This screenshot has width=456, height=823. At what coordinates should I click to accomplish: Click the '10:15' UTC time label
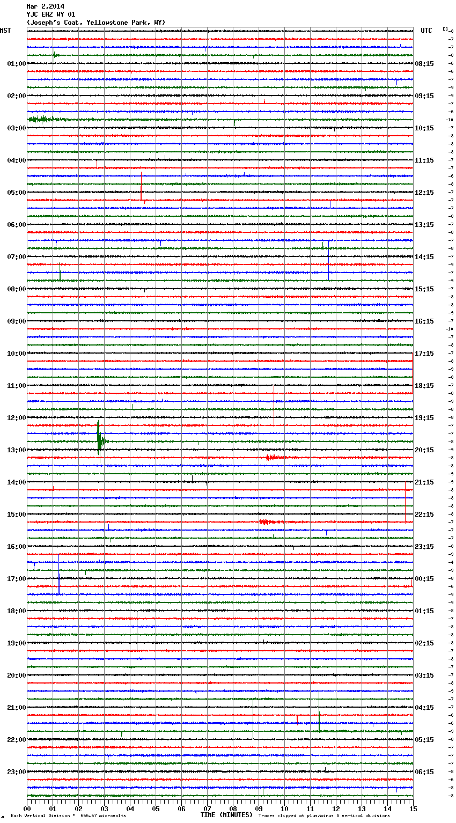(x=424, y=128)
